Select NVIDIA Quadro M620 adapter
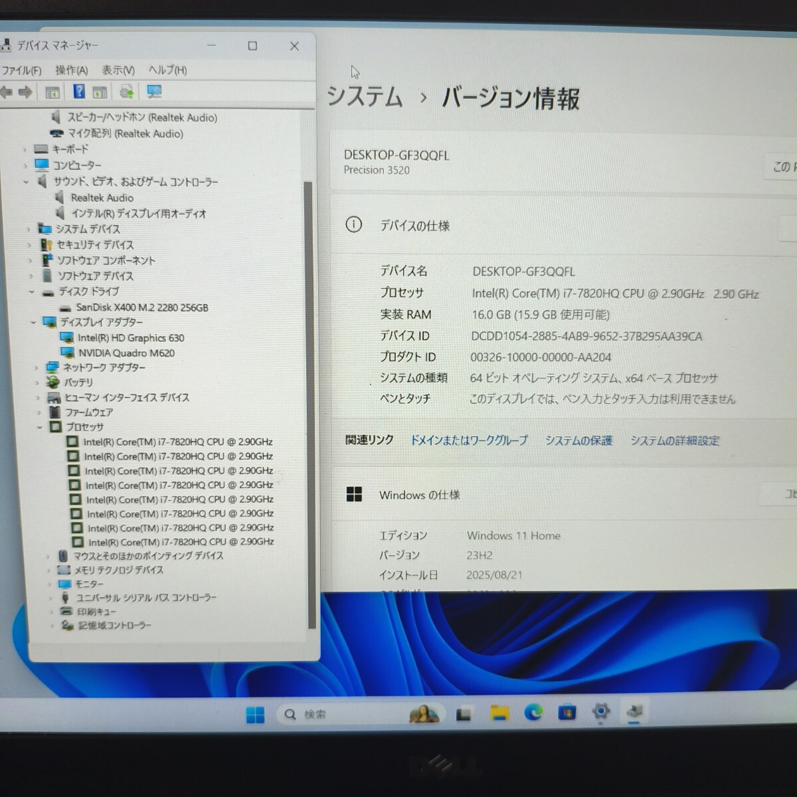797x797 pixels. click(126, 353)
